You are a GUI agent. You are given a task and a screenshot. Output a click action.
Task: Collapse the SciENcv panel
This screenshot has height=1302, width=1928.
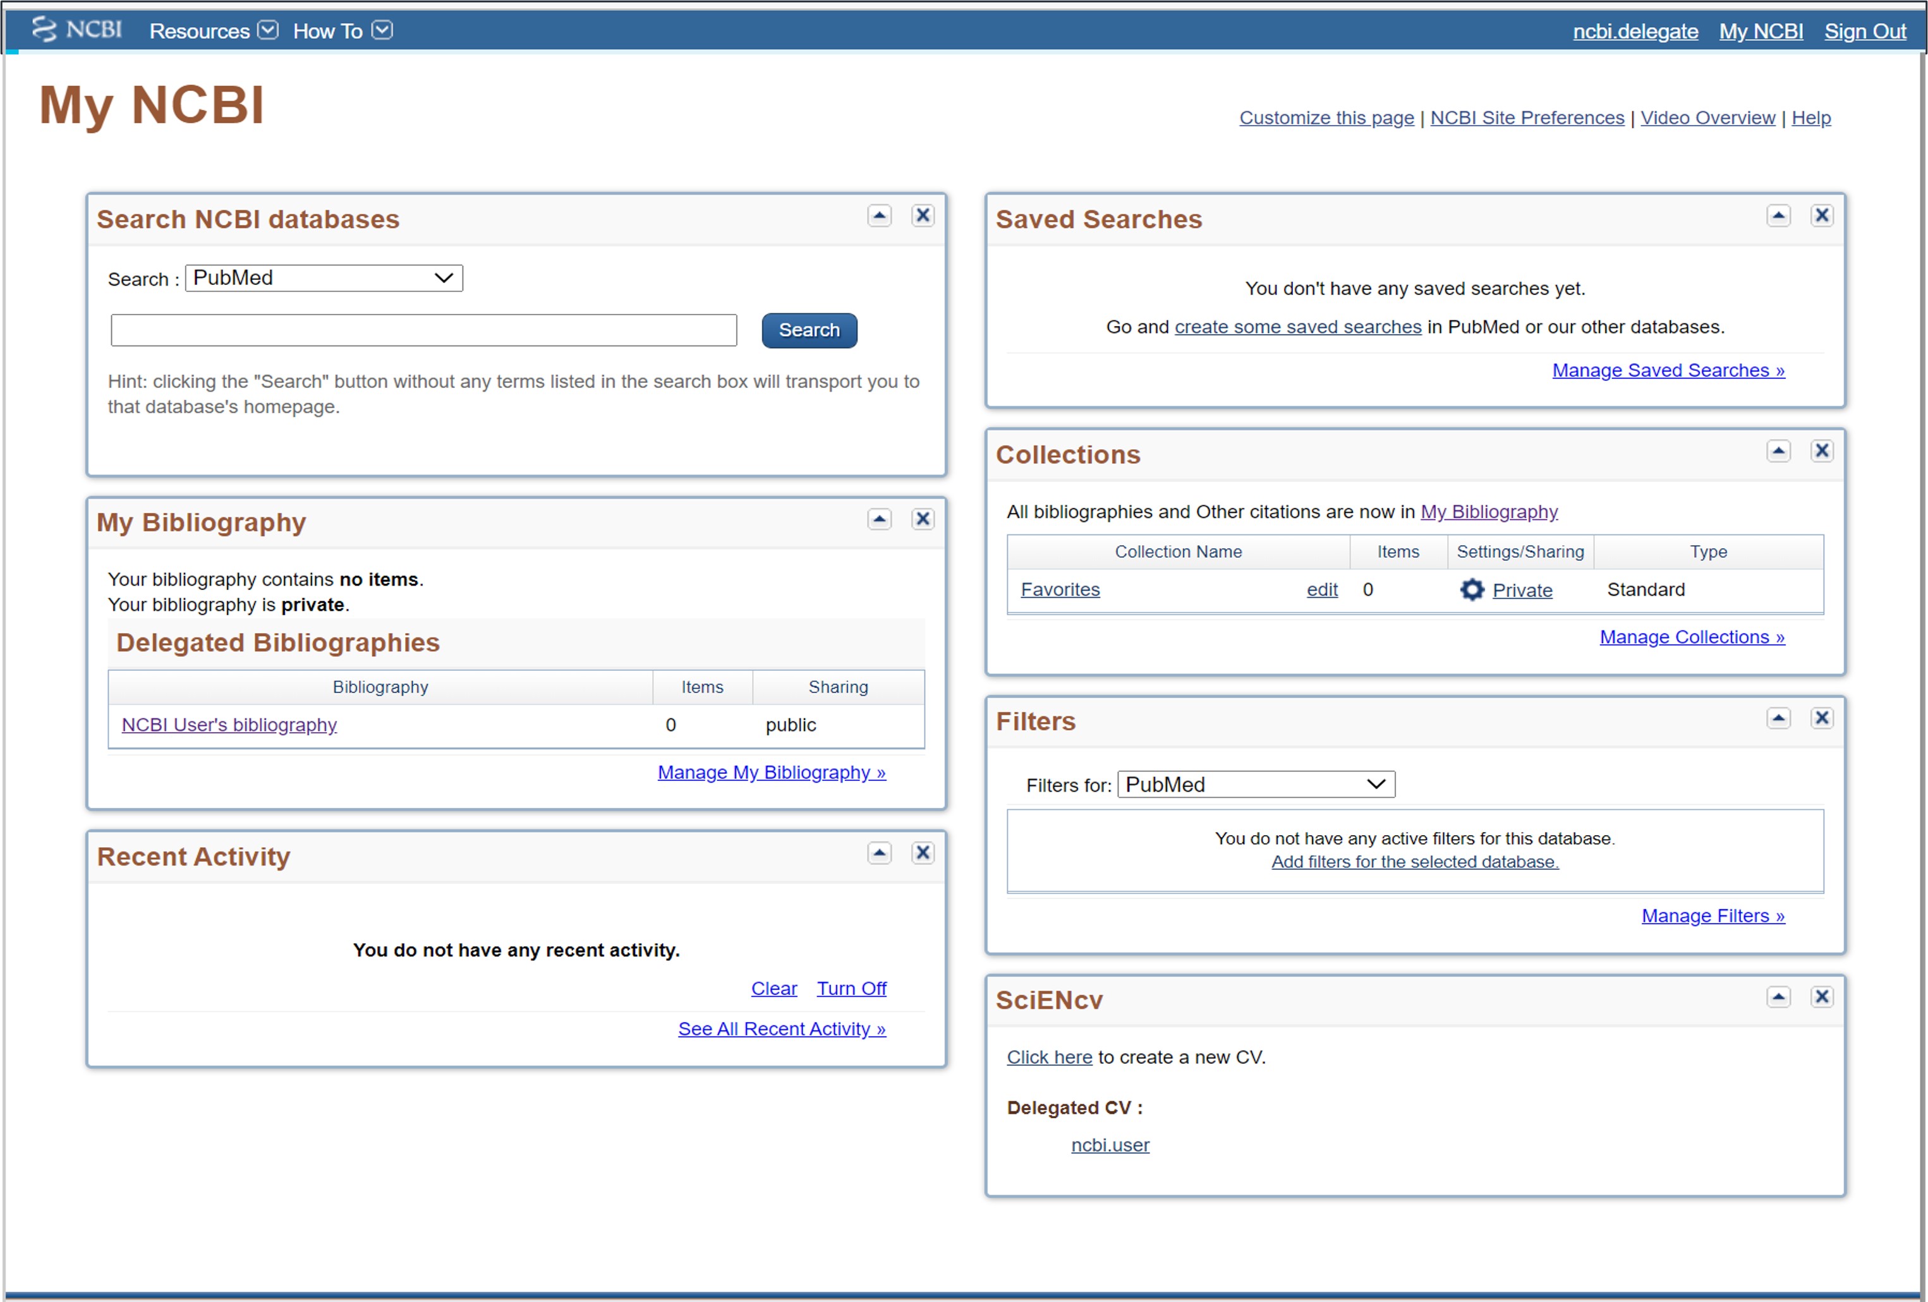point(1778,997)
